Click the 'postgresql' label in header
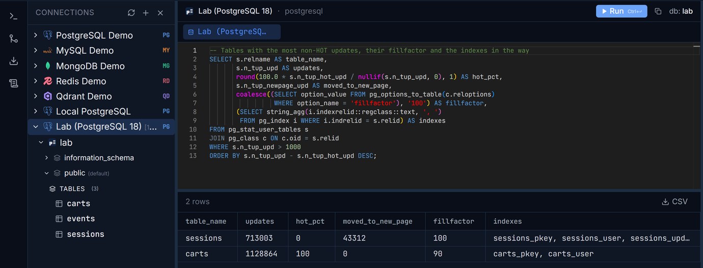Viewport: 703px width, 268px height. [x=304, y=11]
